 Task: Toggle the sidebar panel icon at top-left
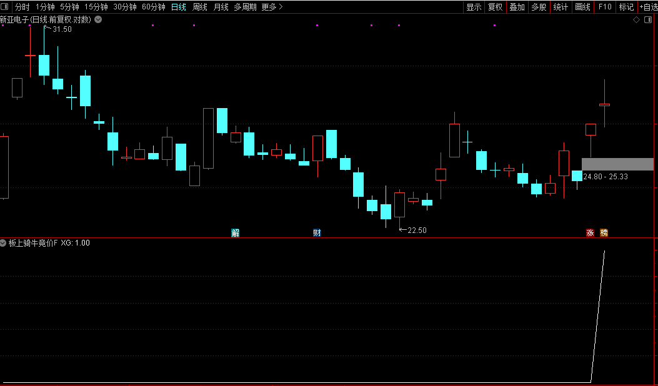point(6,7)
